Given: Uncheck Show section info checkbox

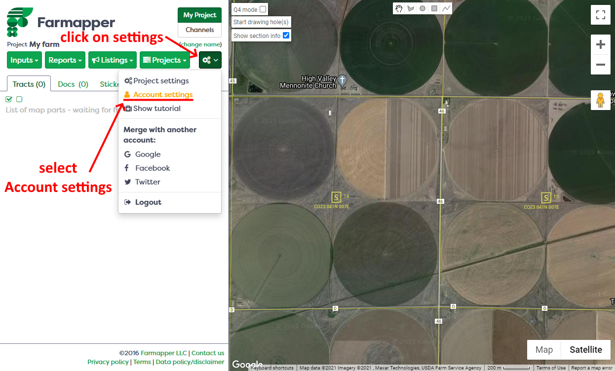Looking at the screenshot, I should (286, 36).
